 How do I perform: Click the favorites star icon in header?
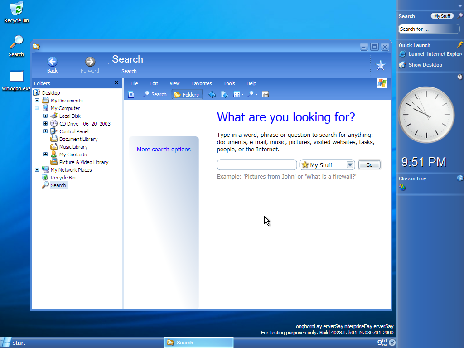coord(381,66)
